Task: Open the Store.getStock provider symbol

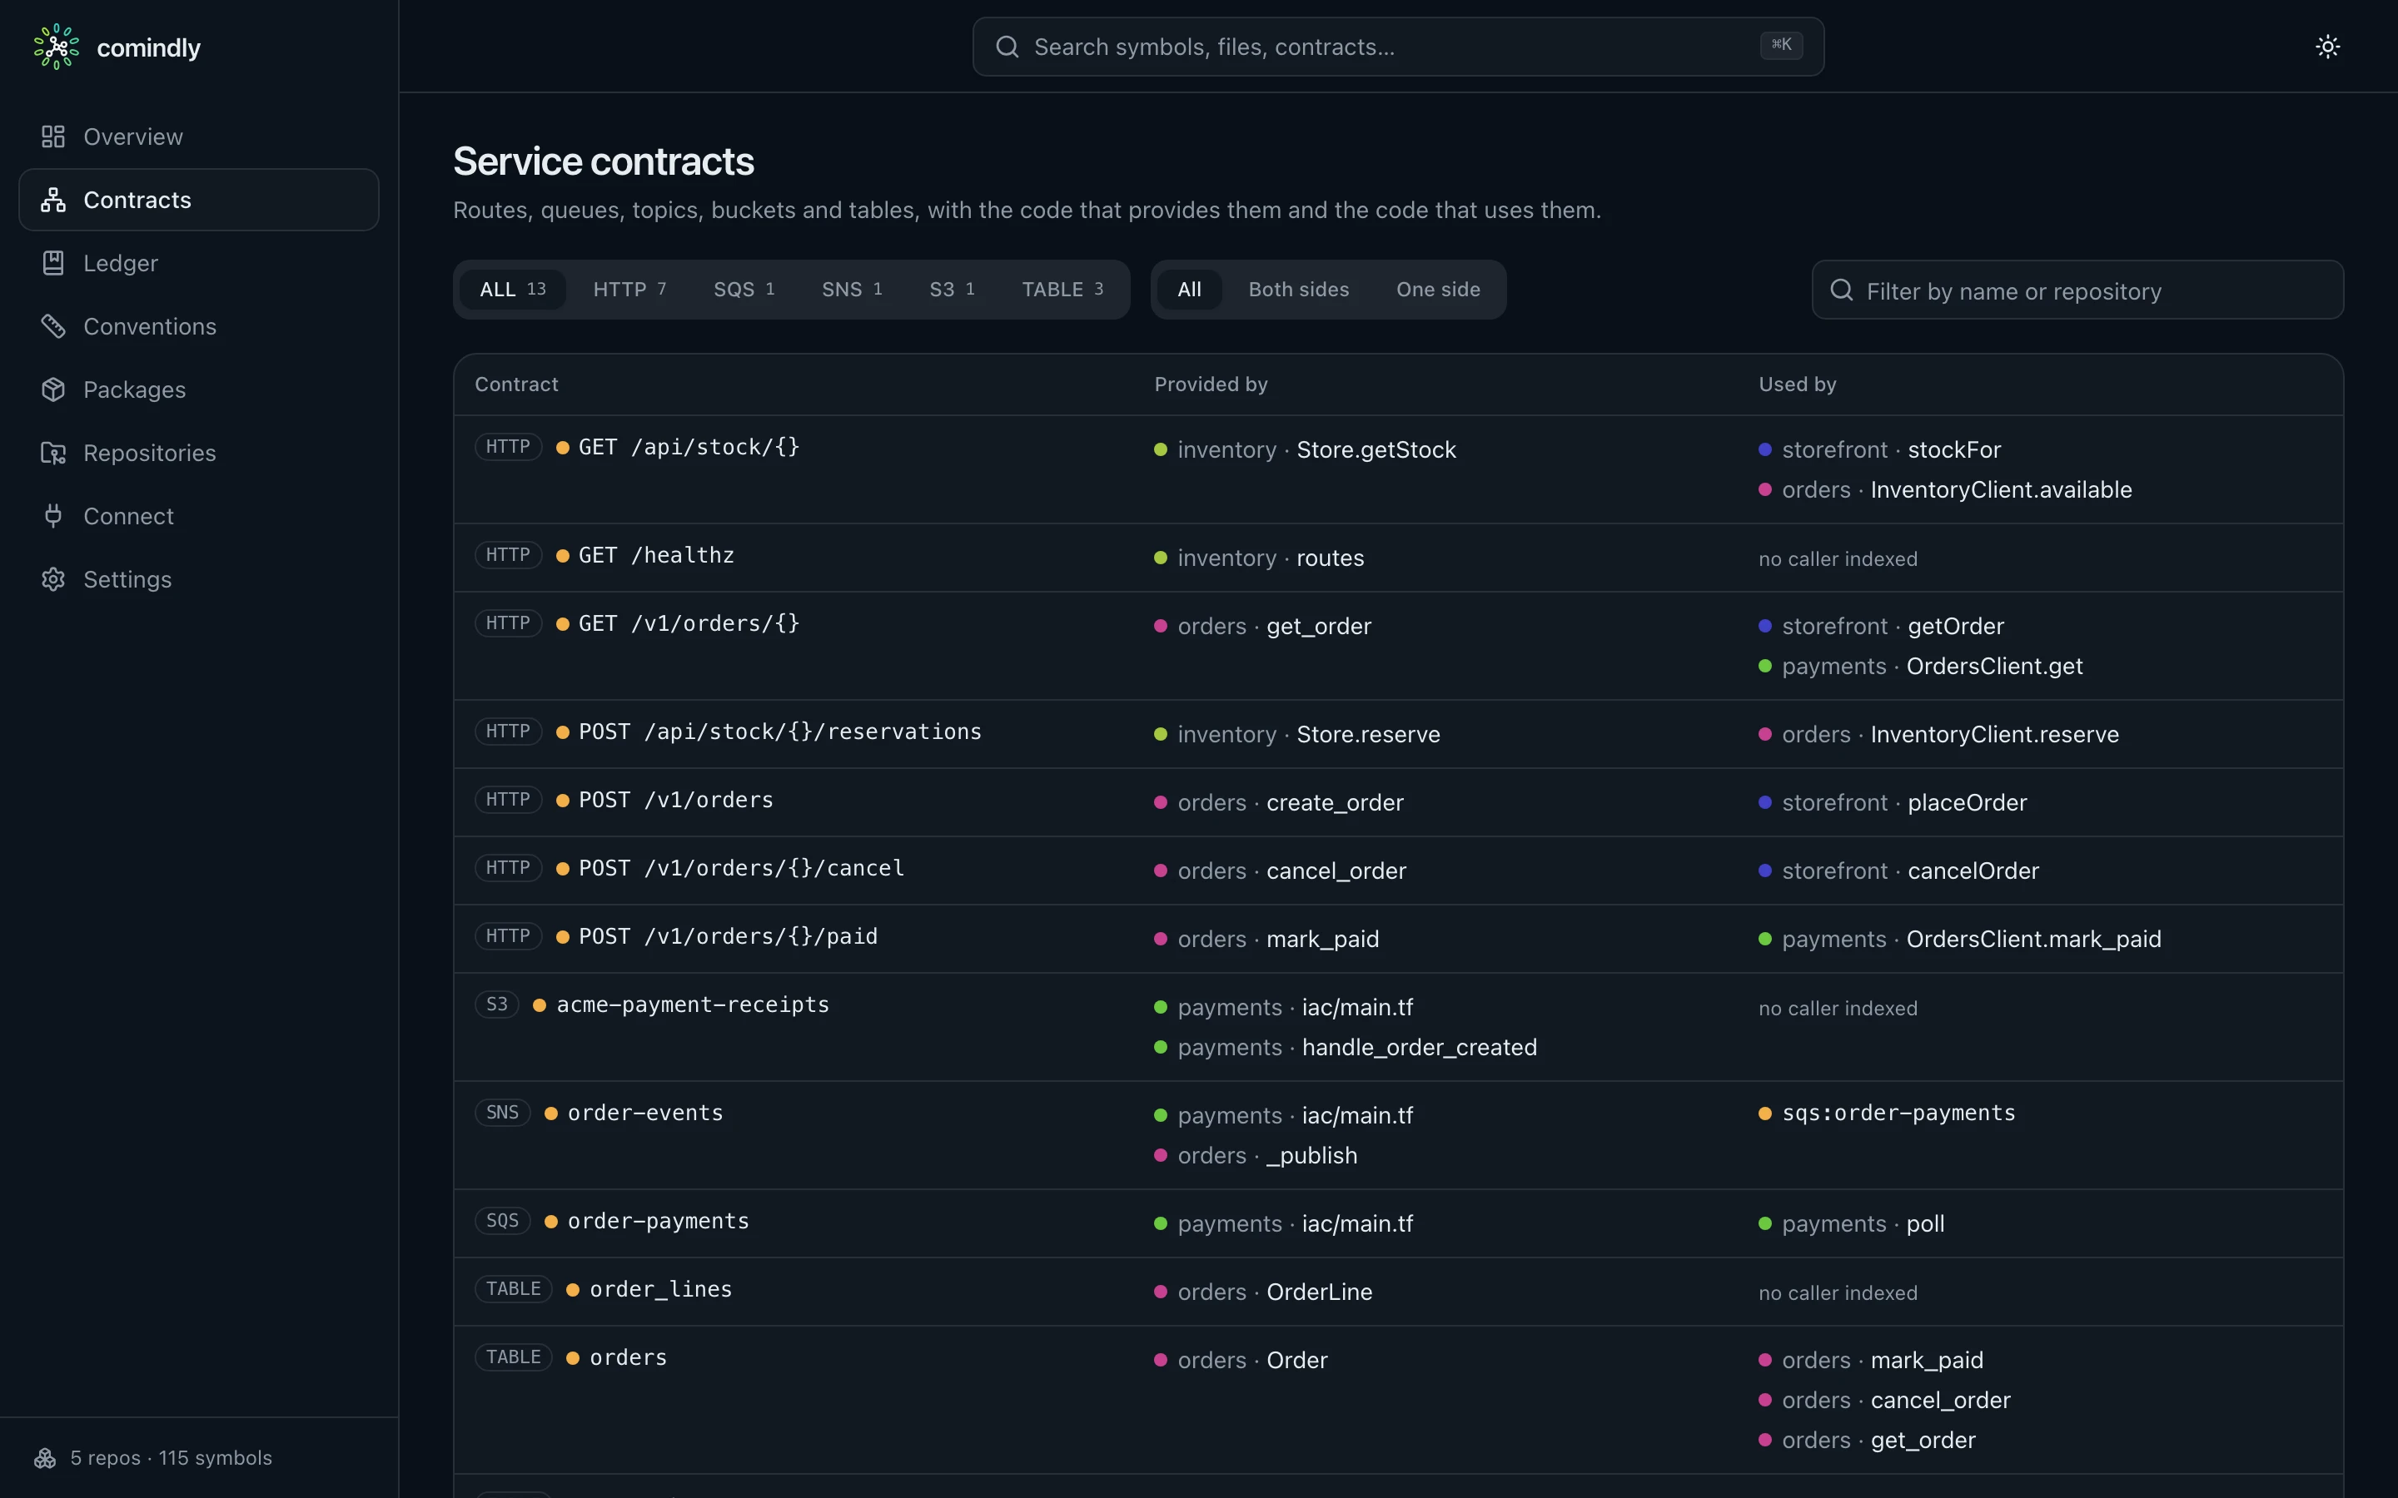Action: click(x=1376, y=449)
